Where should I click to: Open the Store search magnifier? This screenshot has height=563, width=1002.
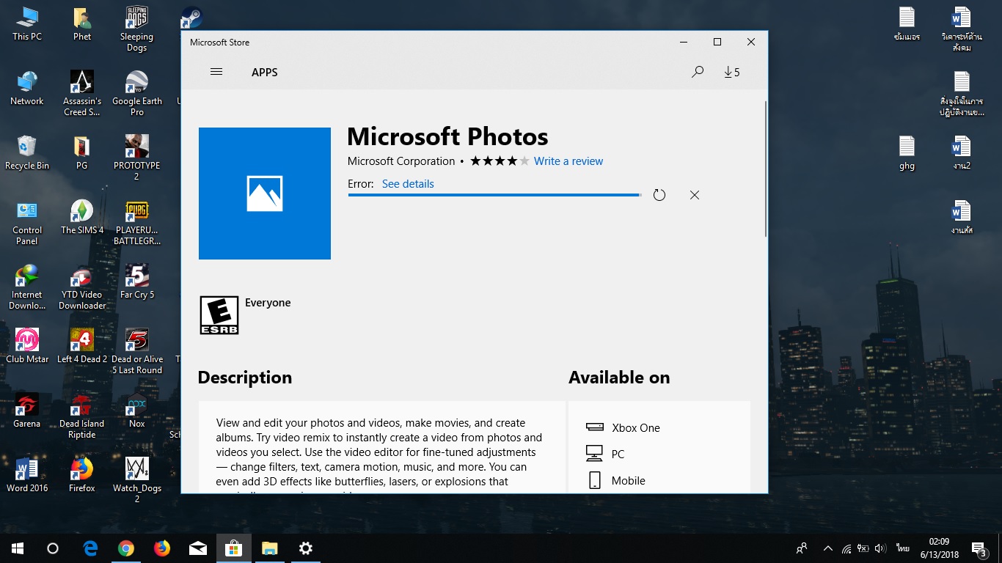point(698,72)
